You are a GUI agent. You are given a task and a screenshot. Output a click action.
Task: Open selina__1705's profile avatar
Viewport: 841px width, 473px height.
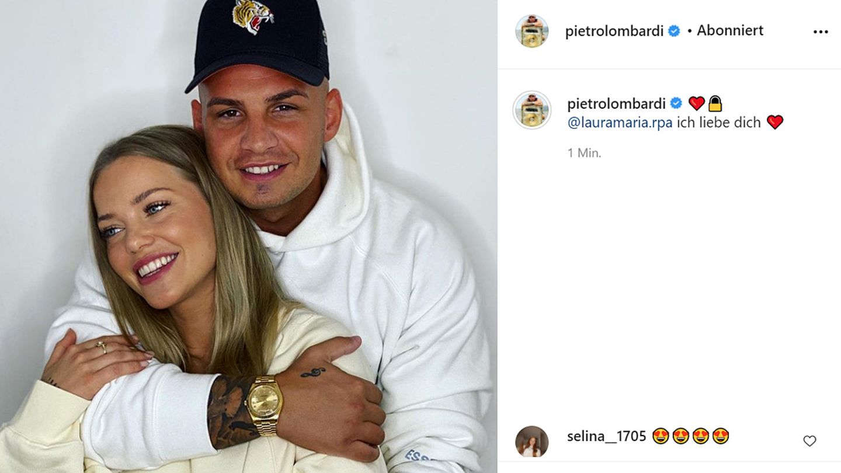coord(531,441)
